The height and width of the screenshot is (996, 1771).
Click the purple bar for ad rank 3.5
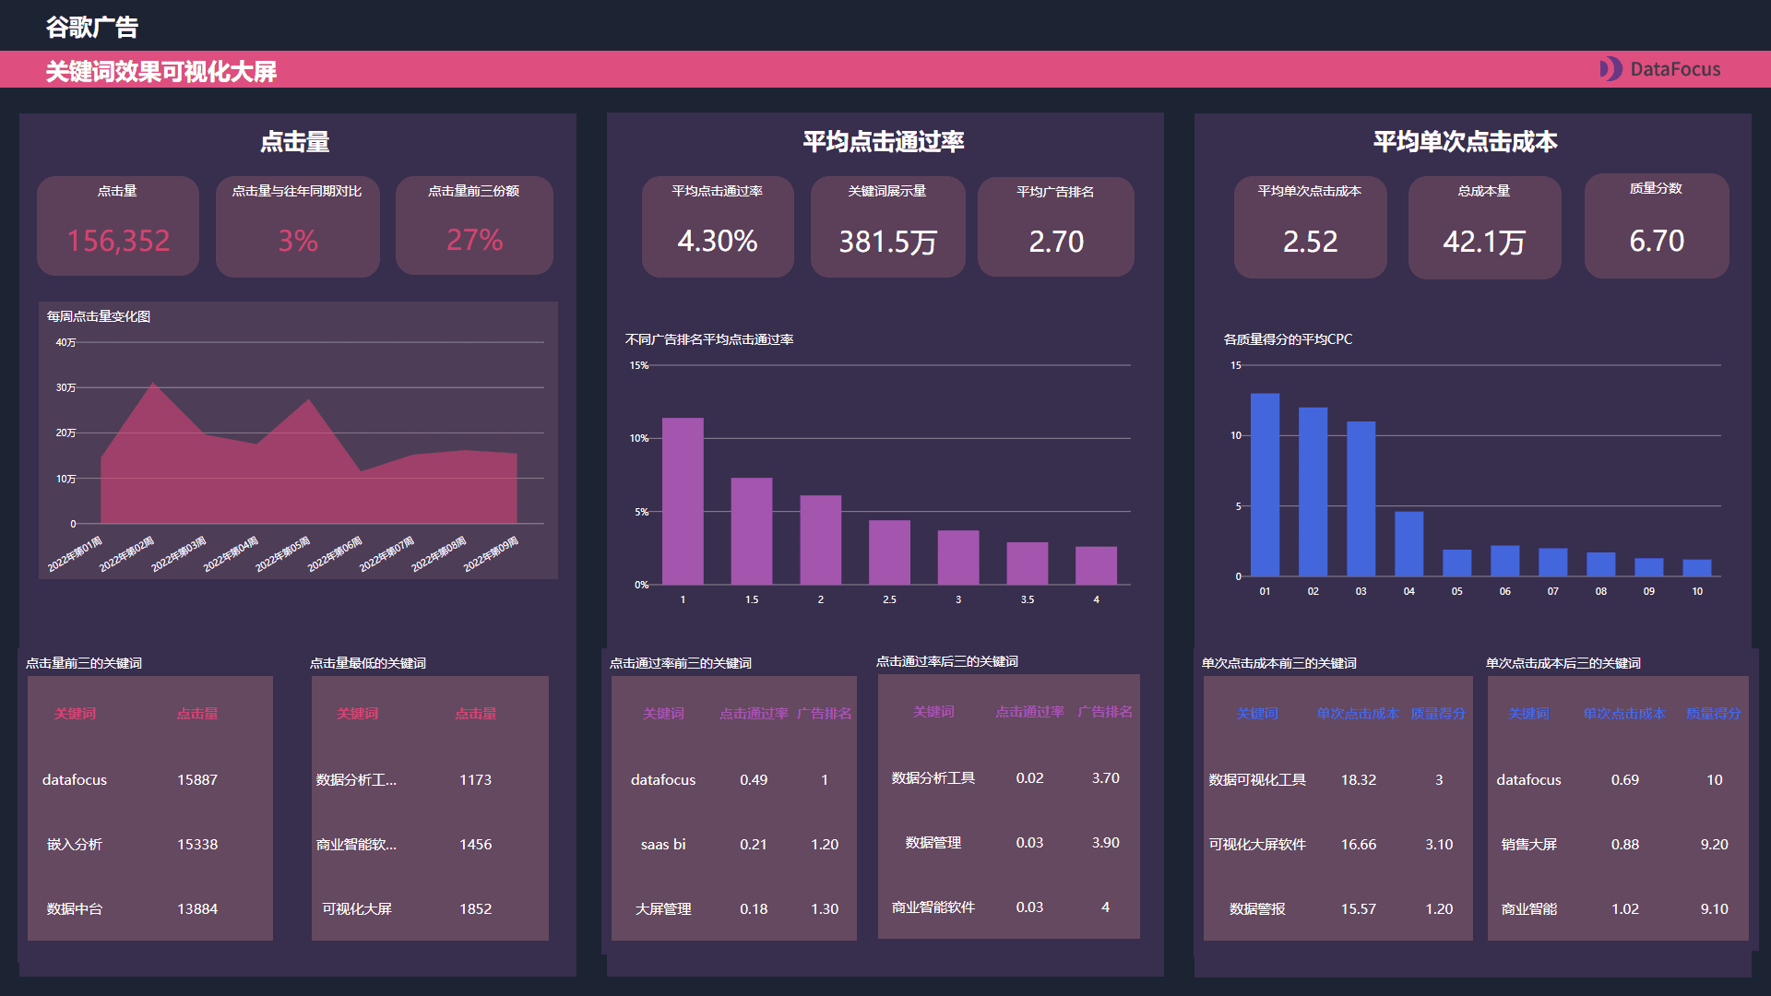click(1027, 563)
